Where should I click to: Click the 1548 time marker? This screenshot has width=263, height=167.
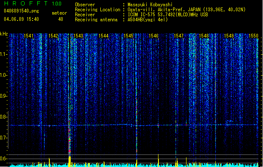[204, 36]
